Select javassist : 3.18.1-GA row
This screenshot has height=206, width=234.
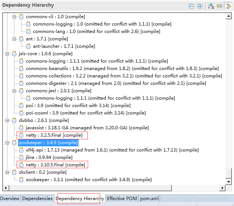point(87,128)
